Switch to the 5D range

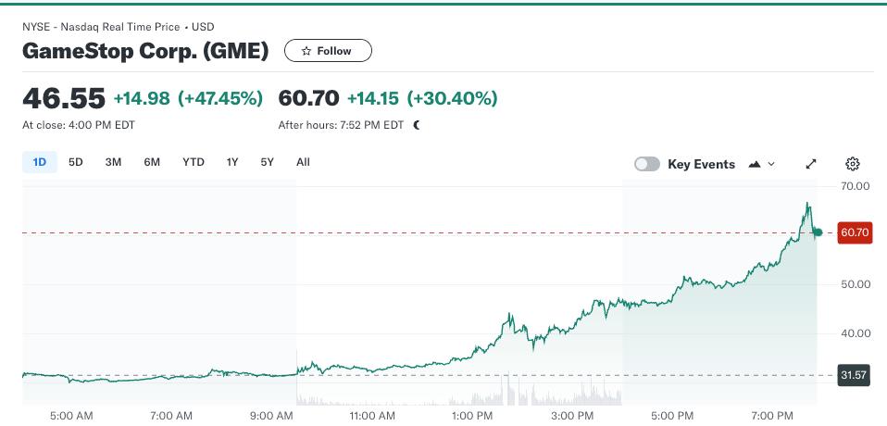(76, 162)
